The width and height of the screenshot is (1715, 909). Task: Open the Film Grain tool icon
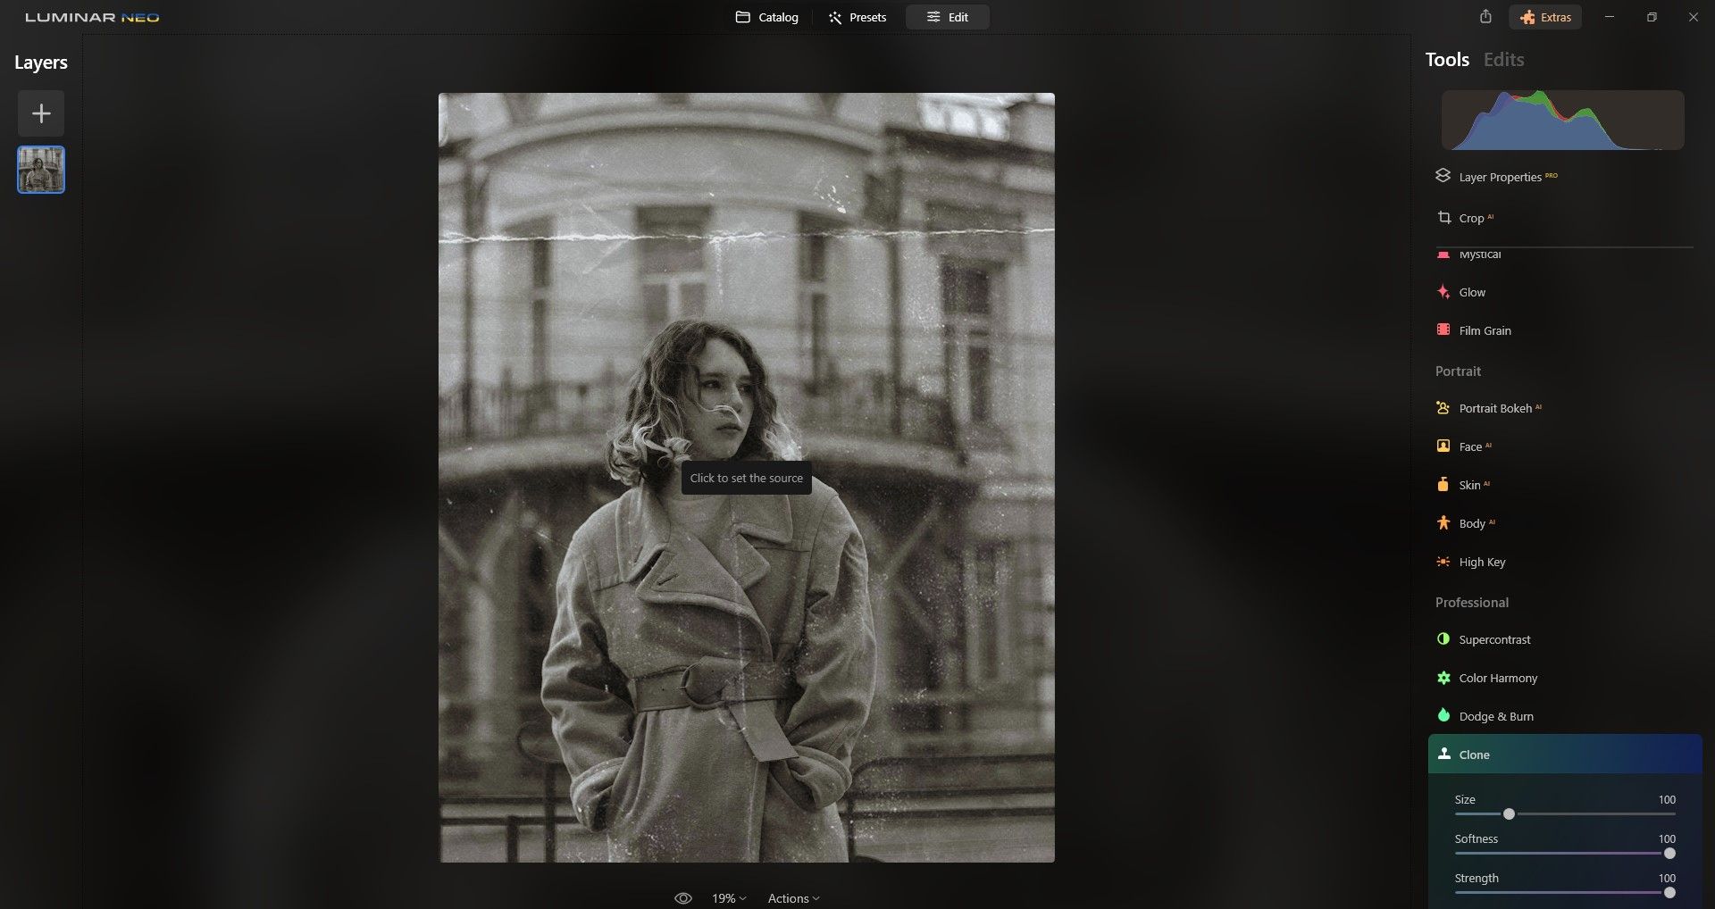click(1443, 329)
